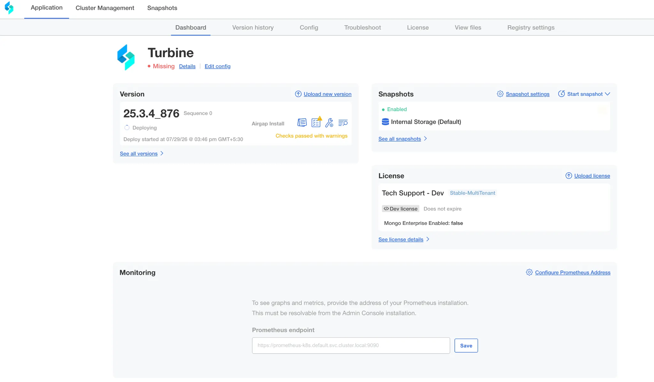Click the Checks passed with warnings text

pyautogui.click(x=311, y=136)
